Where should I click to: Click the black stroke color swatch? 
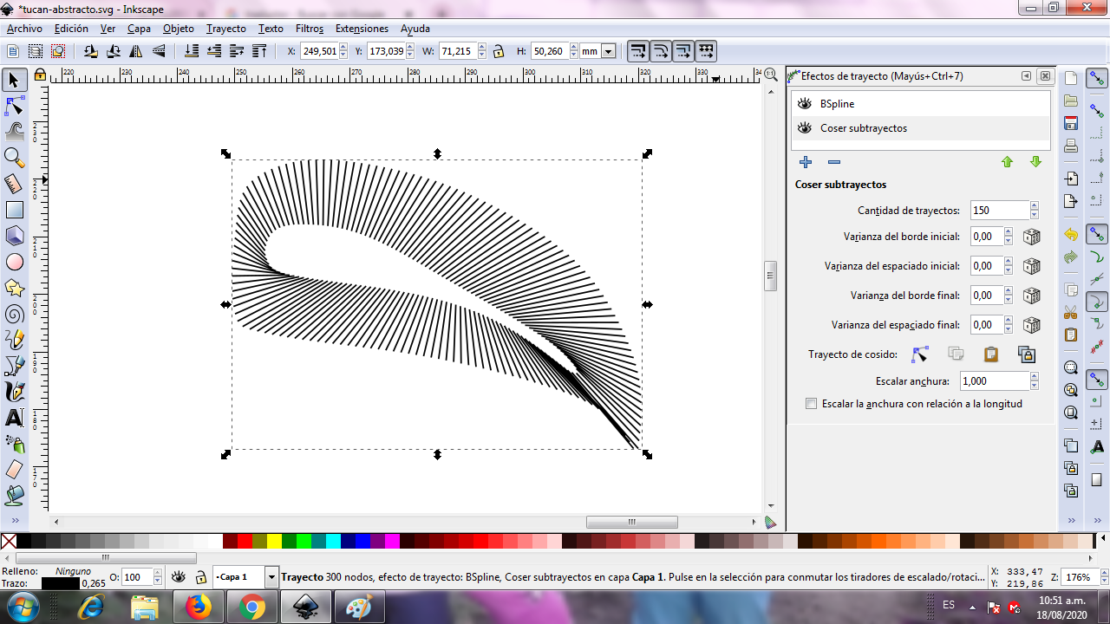point(60,583)
